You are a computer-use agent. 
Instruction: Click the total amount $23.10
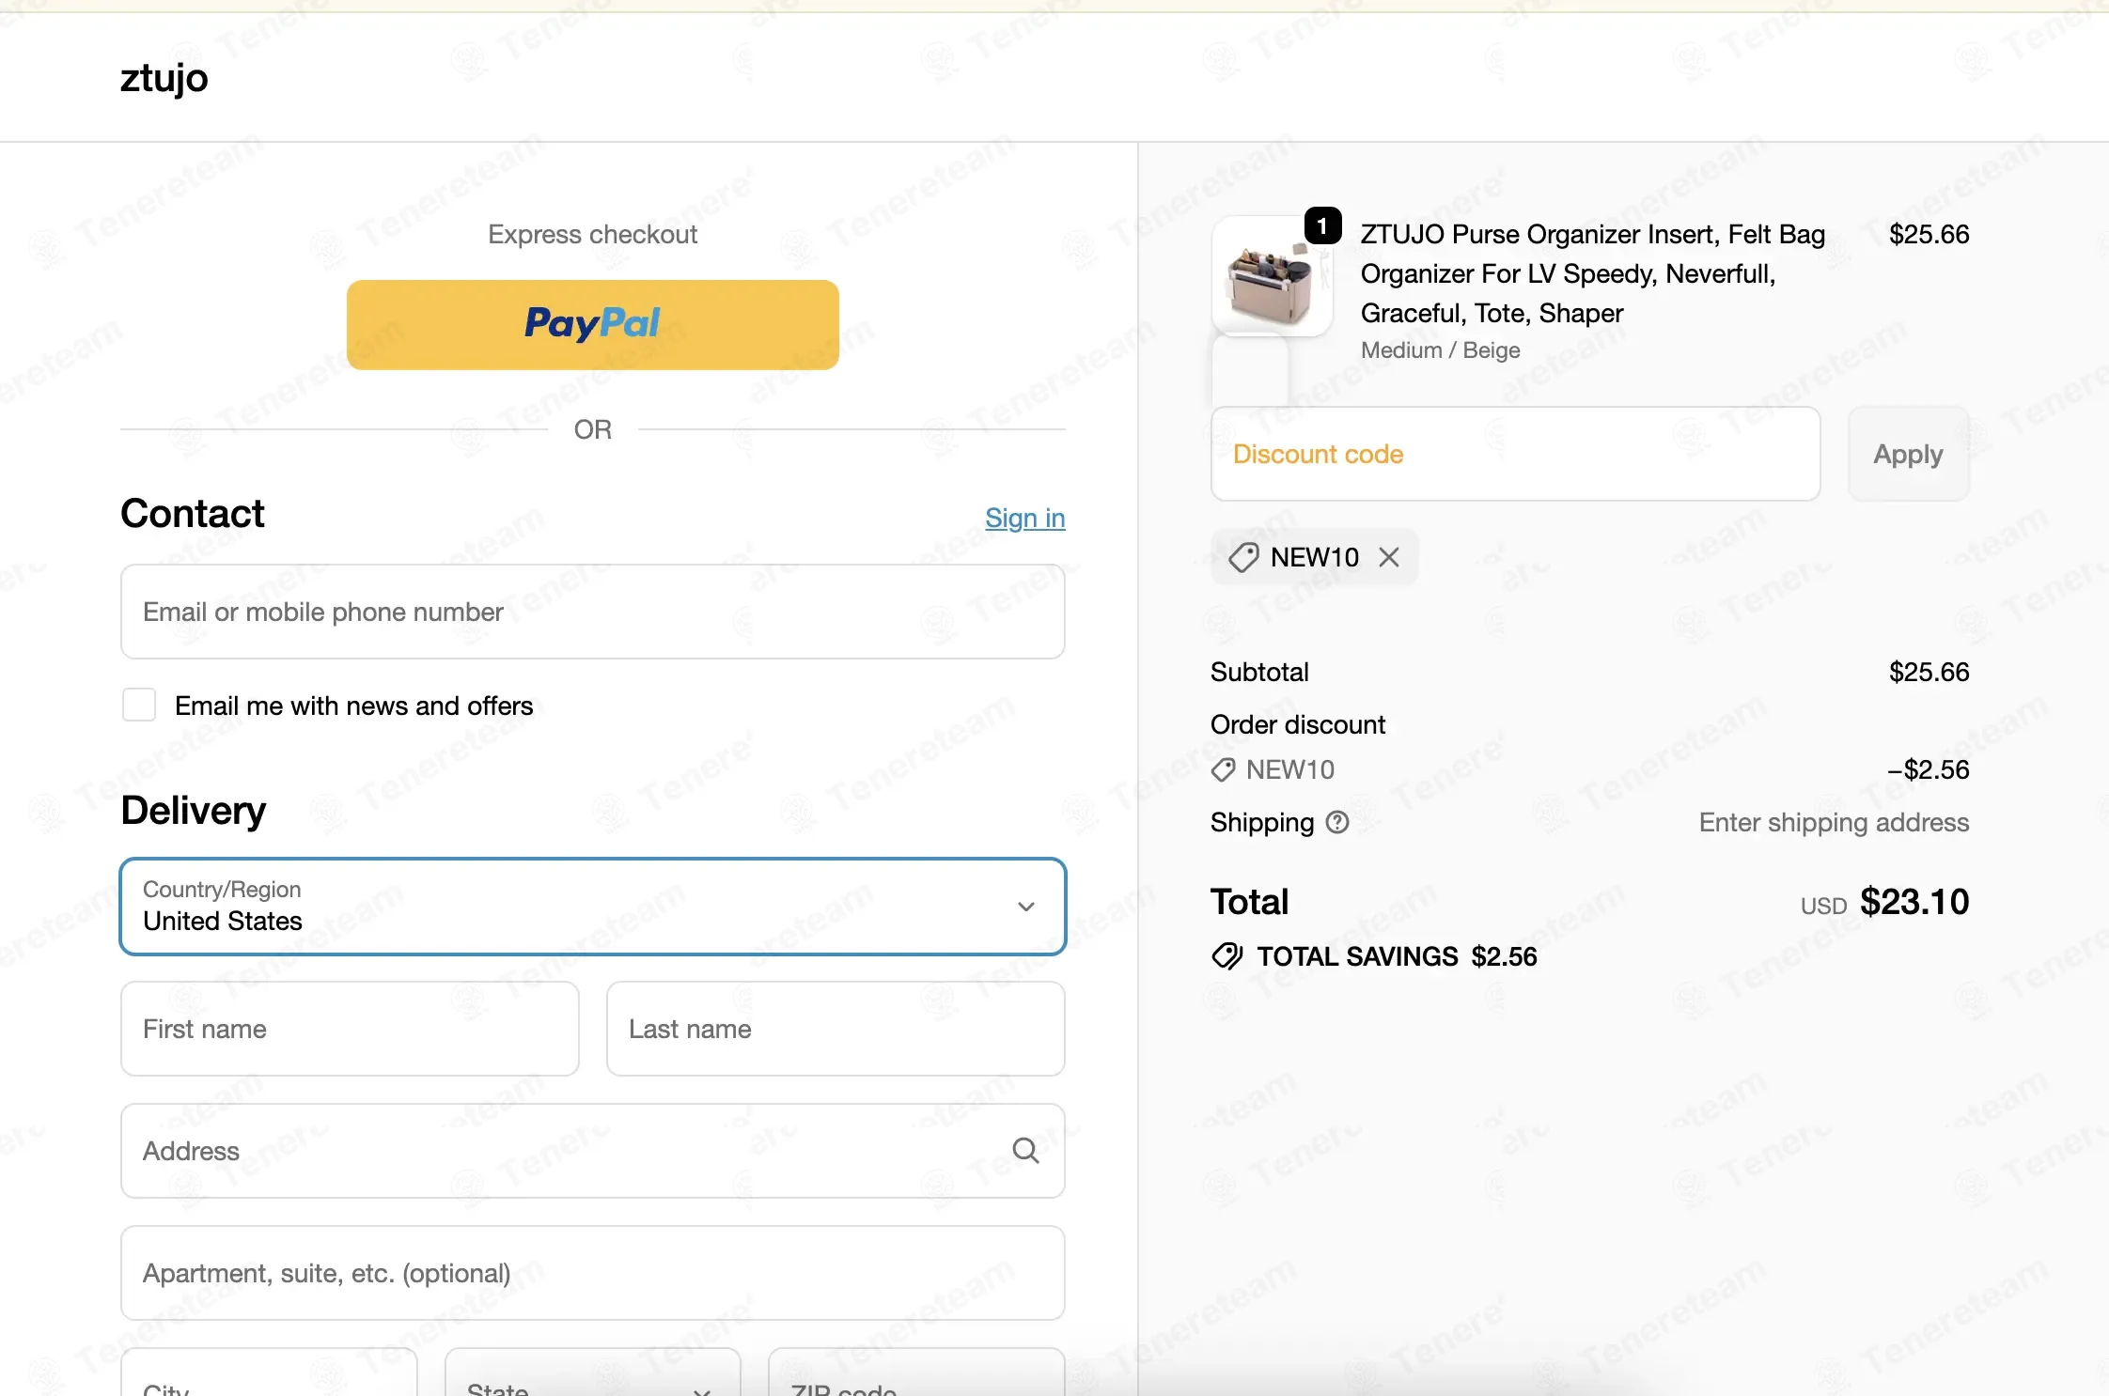1914,902
